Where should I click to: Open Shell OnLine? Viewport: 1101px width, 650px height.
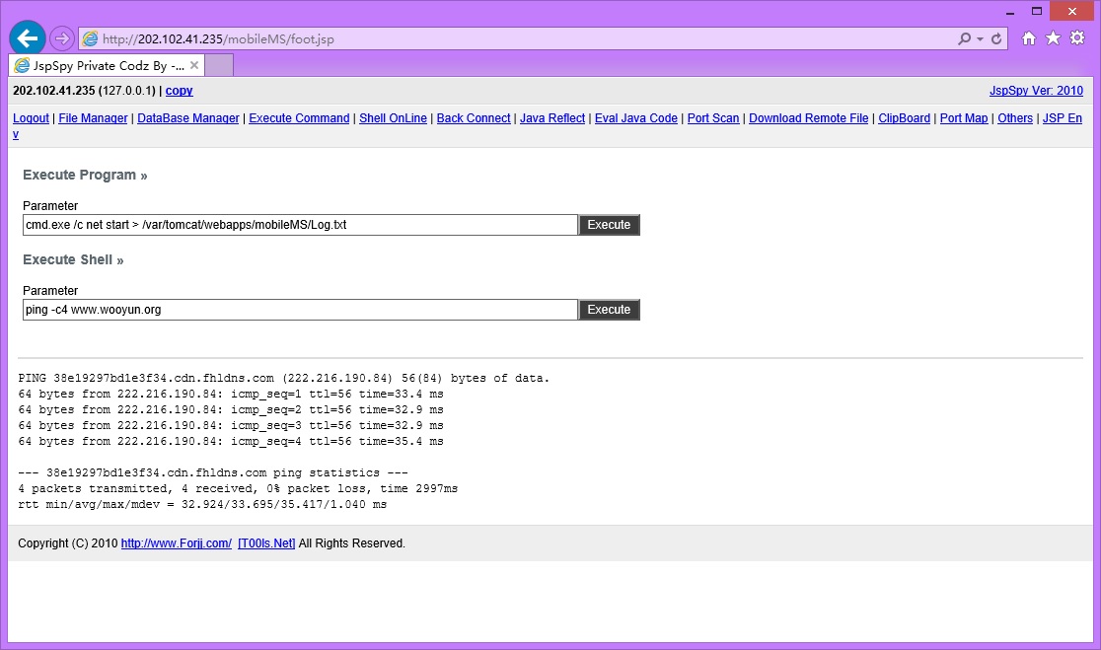394,118
